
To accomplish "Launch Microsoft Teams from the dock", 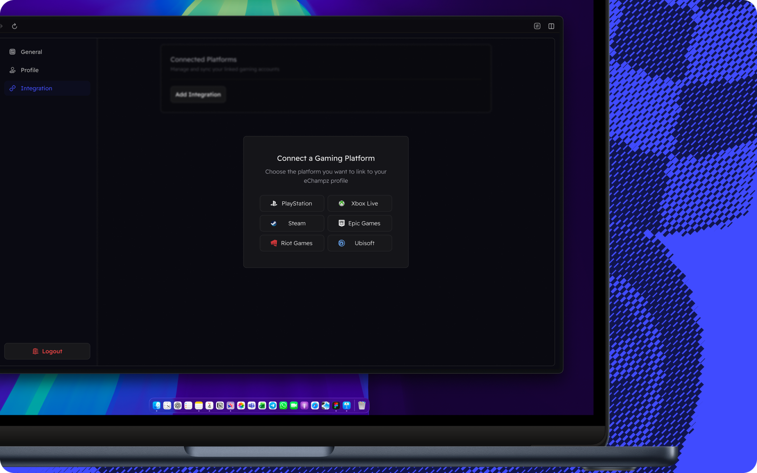I will coord(252,405).
